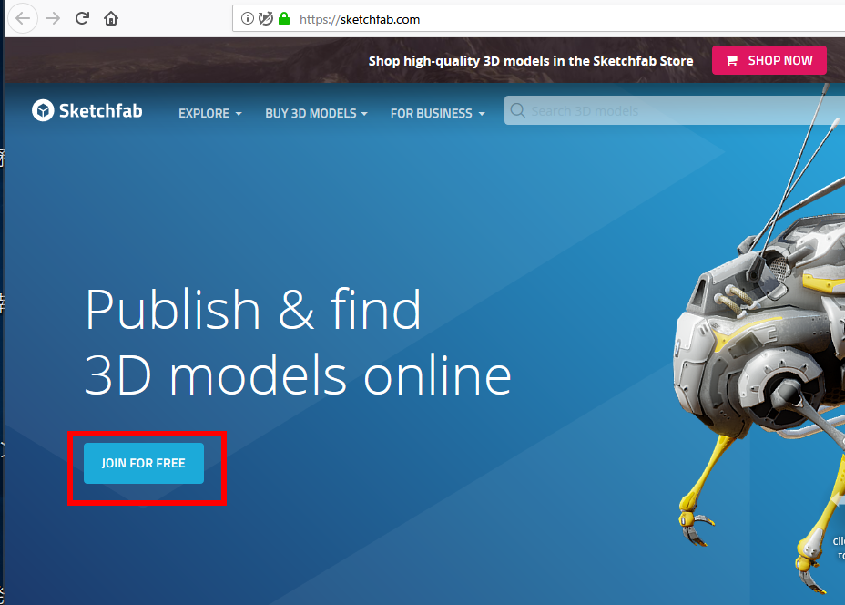Click the SHOP NOW button
The image size is (845, 605).
coord(769,60)
